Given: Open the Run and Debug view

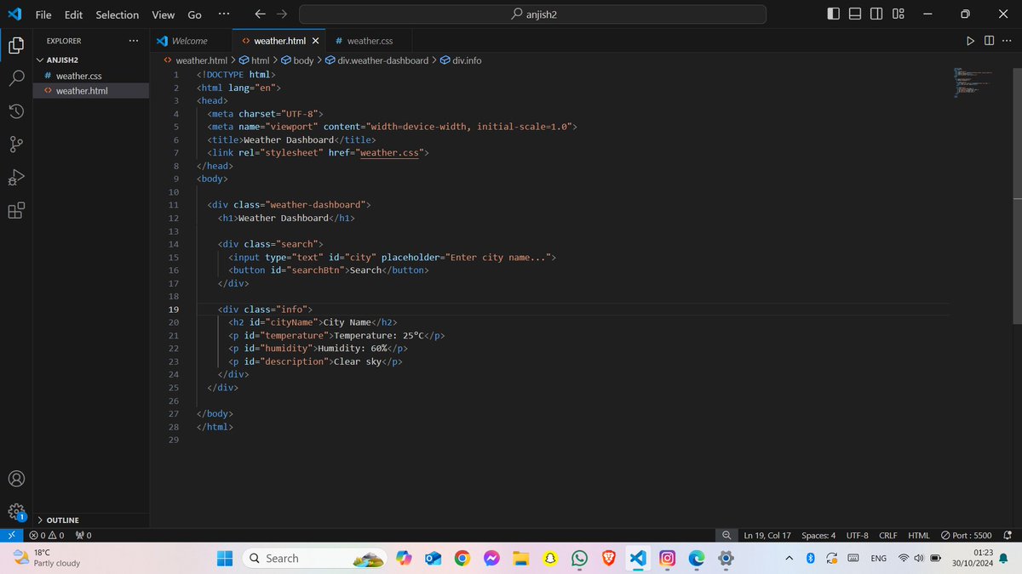Looking at the screenshot, I should point(16,178).
